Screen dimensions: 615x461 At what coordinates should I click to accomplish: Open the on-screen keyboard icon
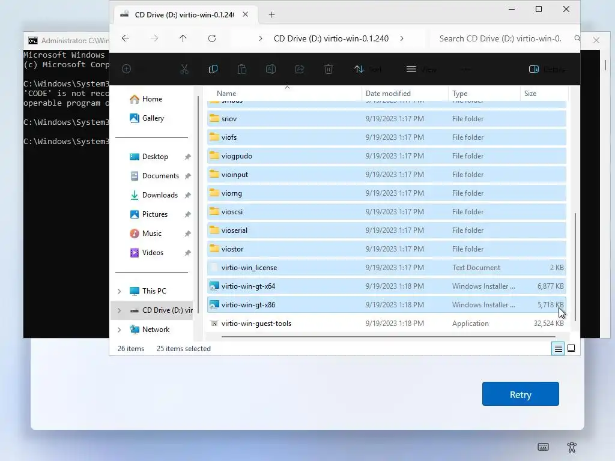click(543, 447)
